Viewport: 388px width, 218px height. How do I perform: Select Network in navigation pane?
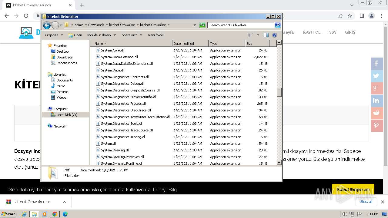pos(60,126)
